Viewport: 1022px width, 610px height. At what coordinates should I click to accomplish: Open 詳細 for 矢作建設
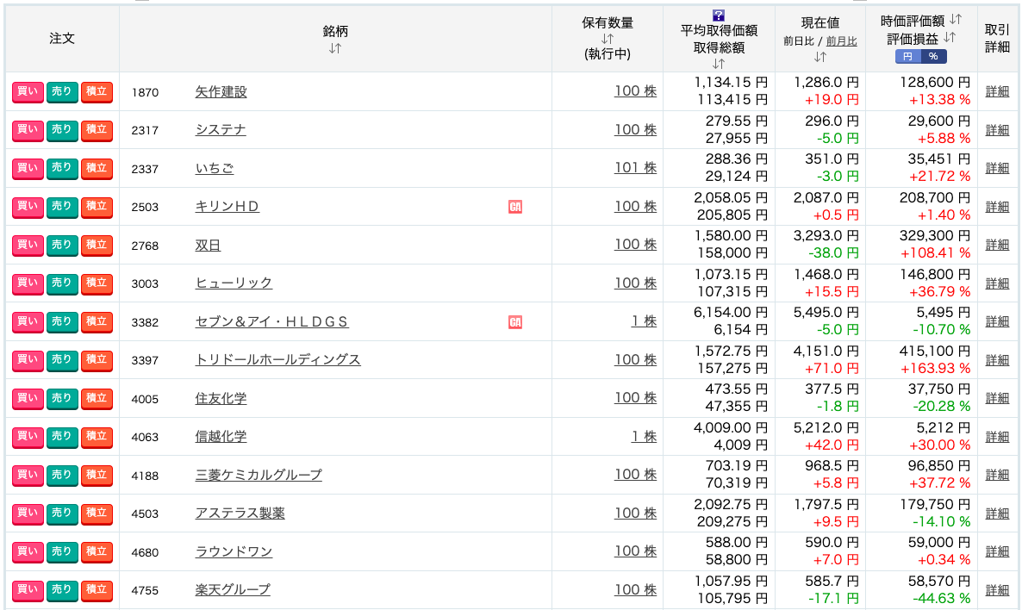(997, 92)
